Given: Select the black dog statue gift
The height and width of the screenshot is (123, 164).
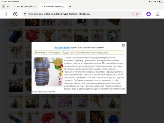Looking at the screenshot, I should point(16,69).
